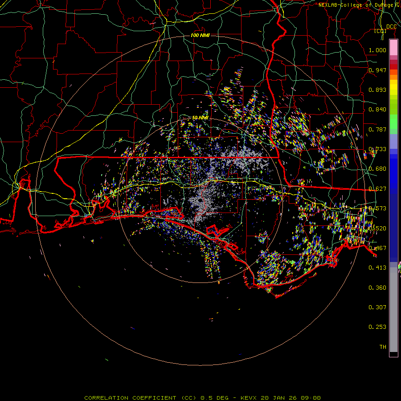Image resolution: width=401 pixels, height=401 pixels.
Task: Click the 0.840 legend value
Action: tap(377, 110)
